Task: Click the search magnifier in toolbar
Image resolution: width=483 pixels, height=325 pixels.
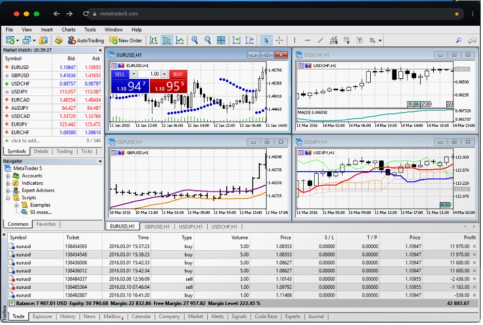Action: coord(458,41)
